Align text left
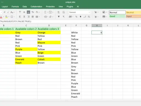 click(x=20, y=17)
